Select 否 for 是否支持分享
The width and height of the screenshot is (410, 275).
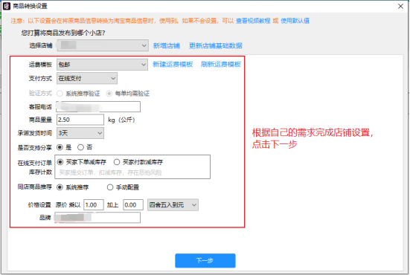(80, 147)
